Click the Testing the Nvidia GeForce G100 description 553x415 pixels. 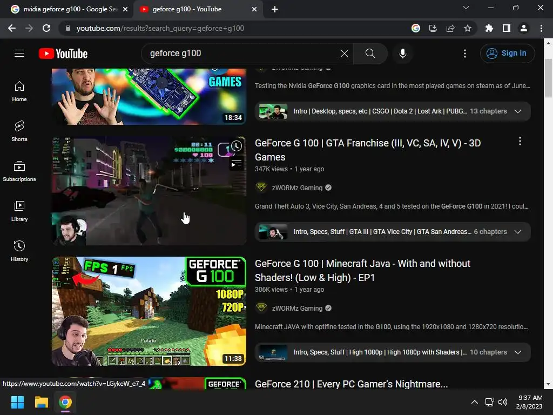click(x=393, y=86)
